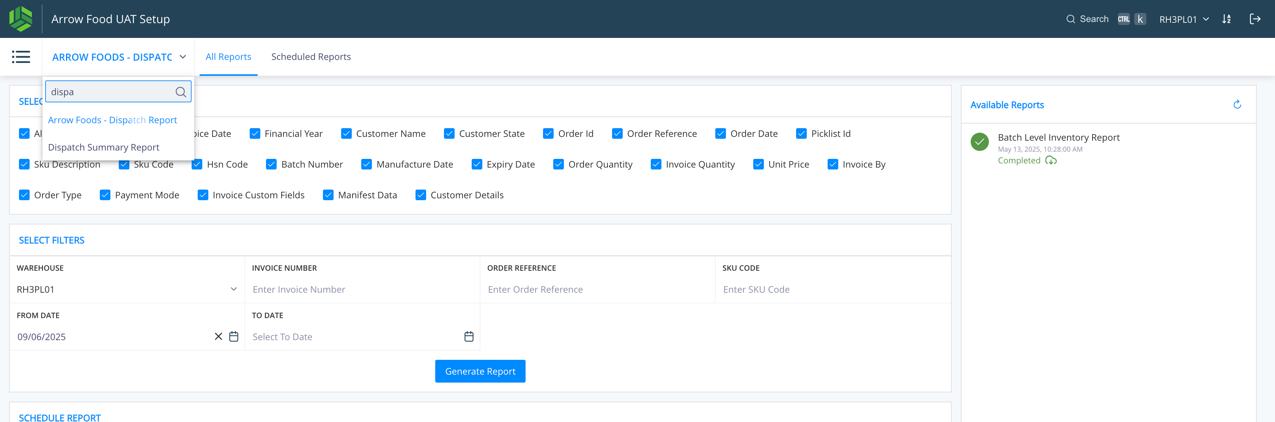Toggle the Manufacture Date checkbox
The width and height of the screenshot is (1275, 422).
[x=366, y=164]
